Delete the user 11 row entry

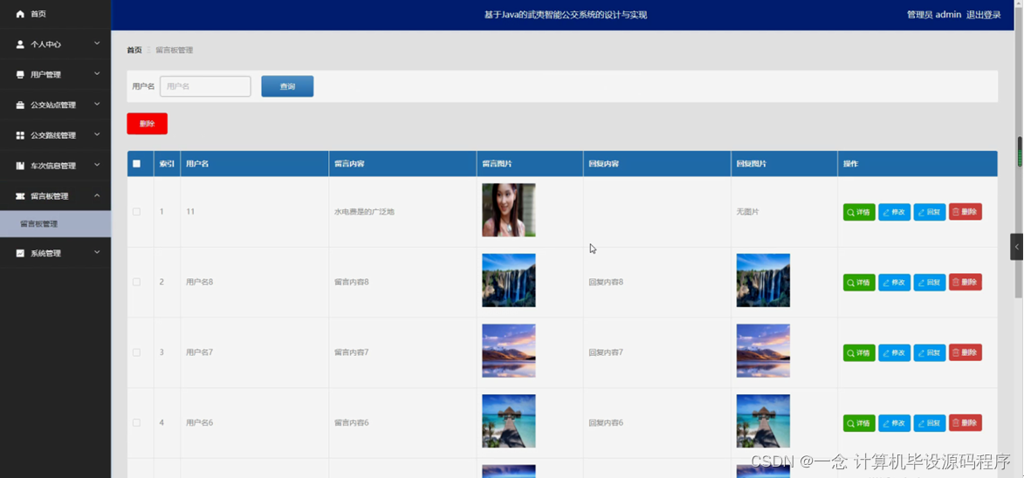966,212
